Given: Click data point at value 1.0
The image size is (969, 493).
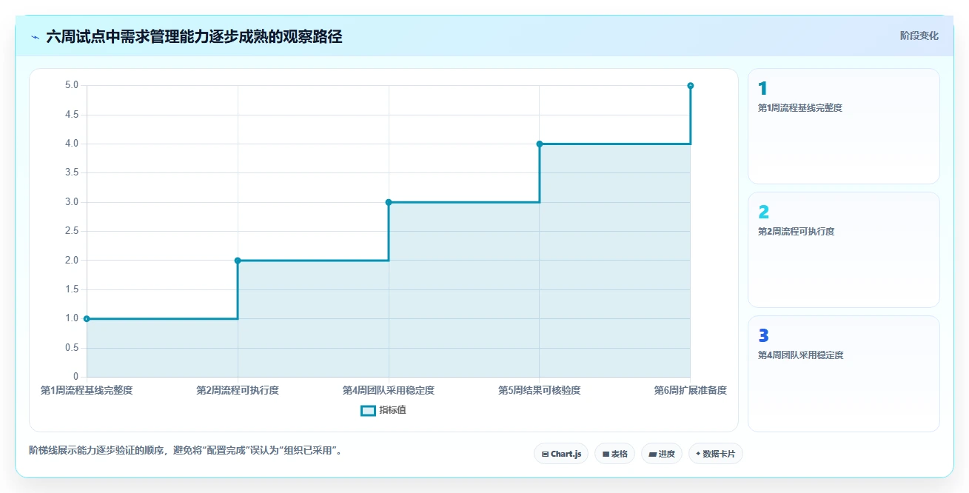Looking at the screenshot, I should click(x=87, y=318).
